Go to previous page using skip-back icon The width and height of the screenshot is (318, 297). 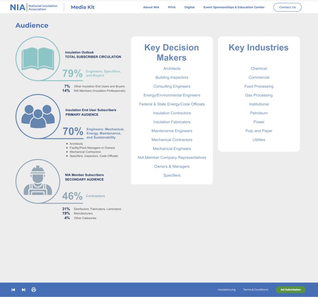pos(13,290)
